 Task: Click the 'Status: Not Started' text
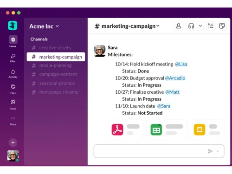pos(142,113)
